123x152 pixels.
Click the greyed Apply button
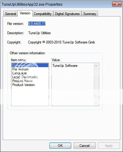109,145
